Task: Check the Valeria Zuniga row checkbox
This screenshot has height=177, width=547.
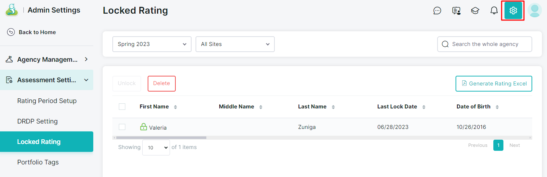Action: click(122, 127)
